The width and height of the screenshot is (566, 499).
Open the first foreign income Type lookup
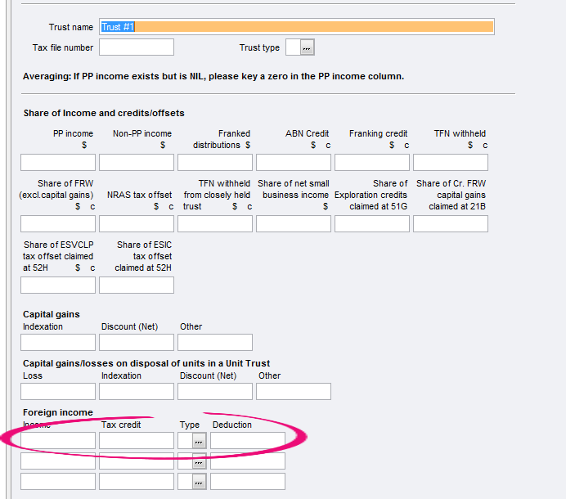[x=200, y=441]
